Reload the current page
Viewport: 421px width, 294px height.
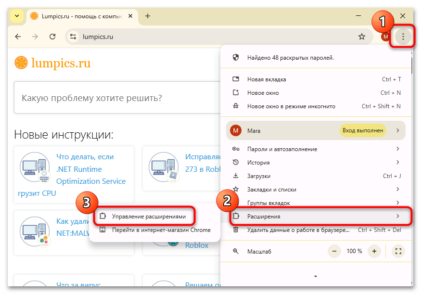coord(52,37)
